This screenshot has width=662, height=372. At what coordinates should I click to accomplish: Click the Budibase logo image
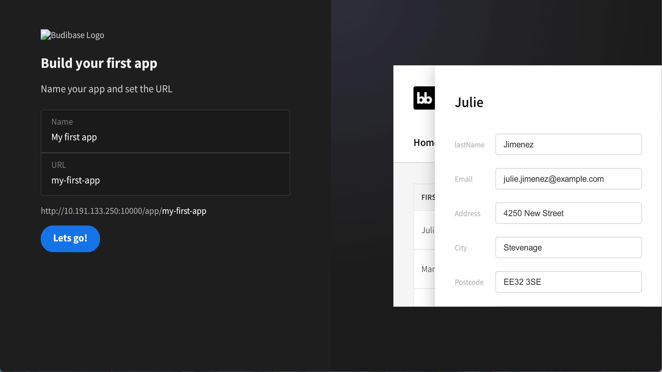(x=72, y=35)
